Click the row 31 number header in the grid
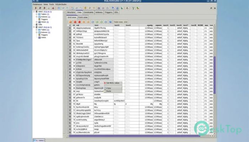Image resolution: width=249 pixels, height=142 pixels. (70, 28)
